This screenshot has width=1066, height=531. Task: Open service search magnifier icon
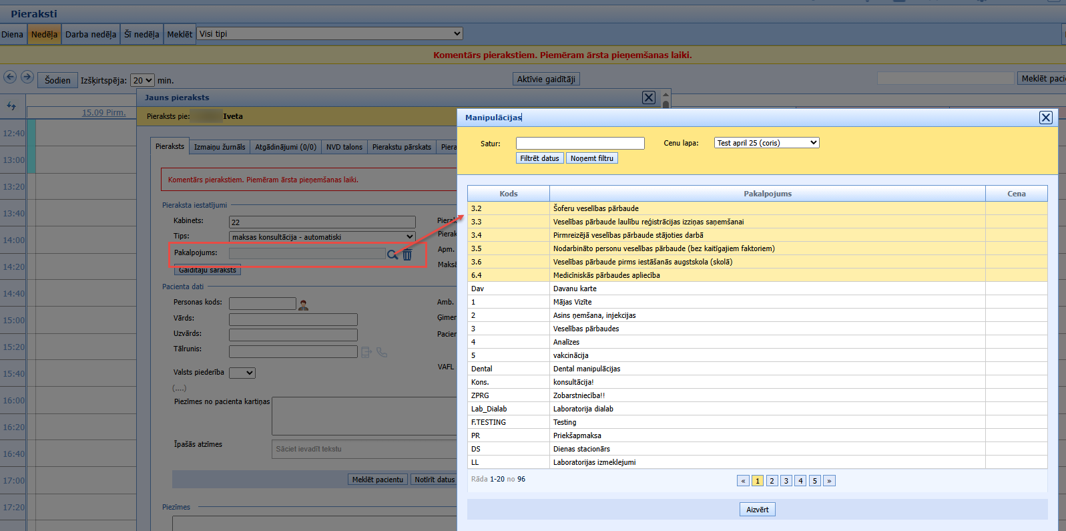pos(392,254)
